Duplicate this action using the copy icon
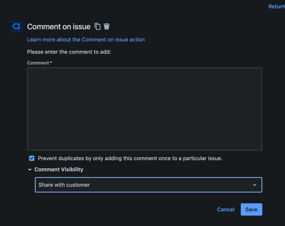 98,27
